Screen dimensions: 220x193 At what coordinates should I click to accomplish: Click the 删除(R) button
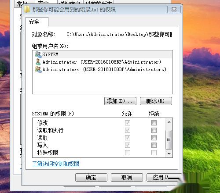(x=156, y=101)
